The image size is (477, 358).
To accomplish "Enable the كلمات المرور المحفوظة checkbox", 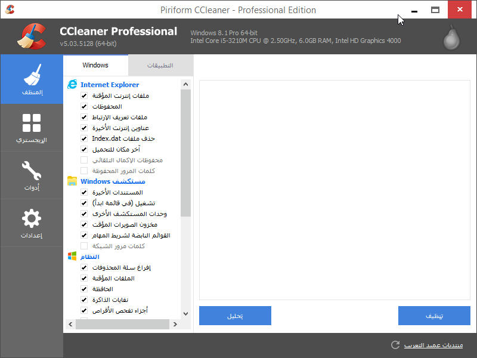I will pyautogui.click(x=83, y=171).
